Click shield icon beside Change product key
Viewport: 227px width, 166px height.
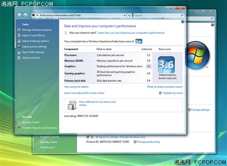coord(135,142)
